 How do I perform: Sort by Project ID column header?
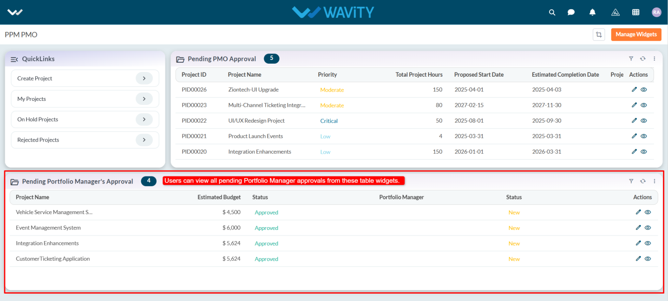pyautogui.click(x=194, y=74)
